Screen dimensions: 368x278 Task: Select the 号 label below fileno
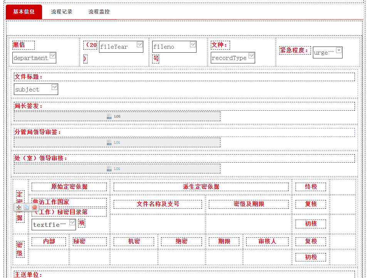pos(156,59)
